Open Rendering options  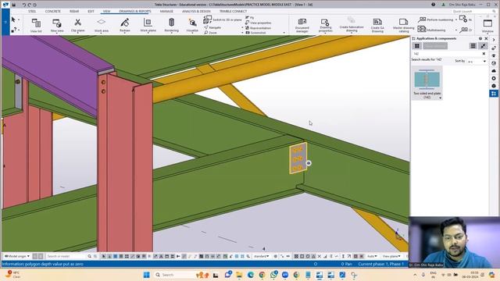(171, 25)
